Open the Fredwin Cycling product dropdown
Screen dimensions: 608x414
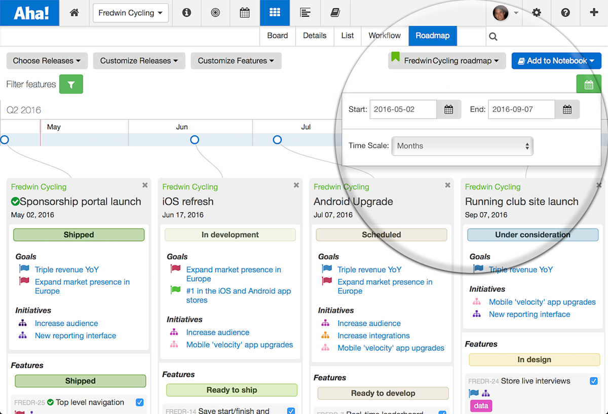(x=131, y=13)
